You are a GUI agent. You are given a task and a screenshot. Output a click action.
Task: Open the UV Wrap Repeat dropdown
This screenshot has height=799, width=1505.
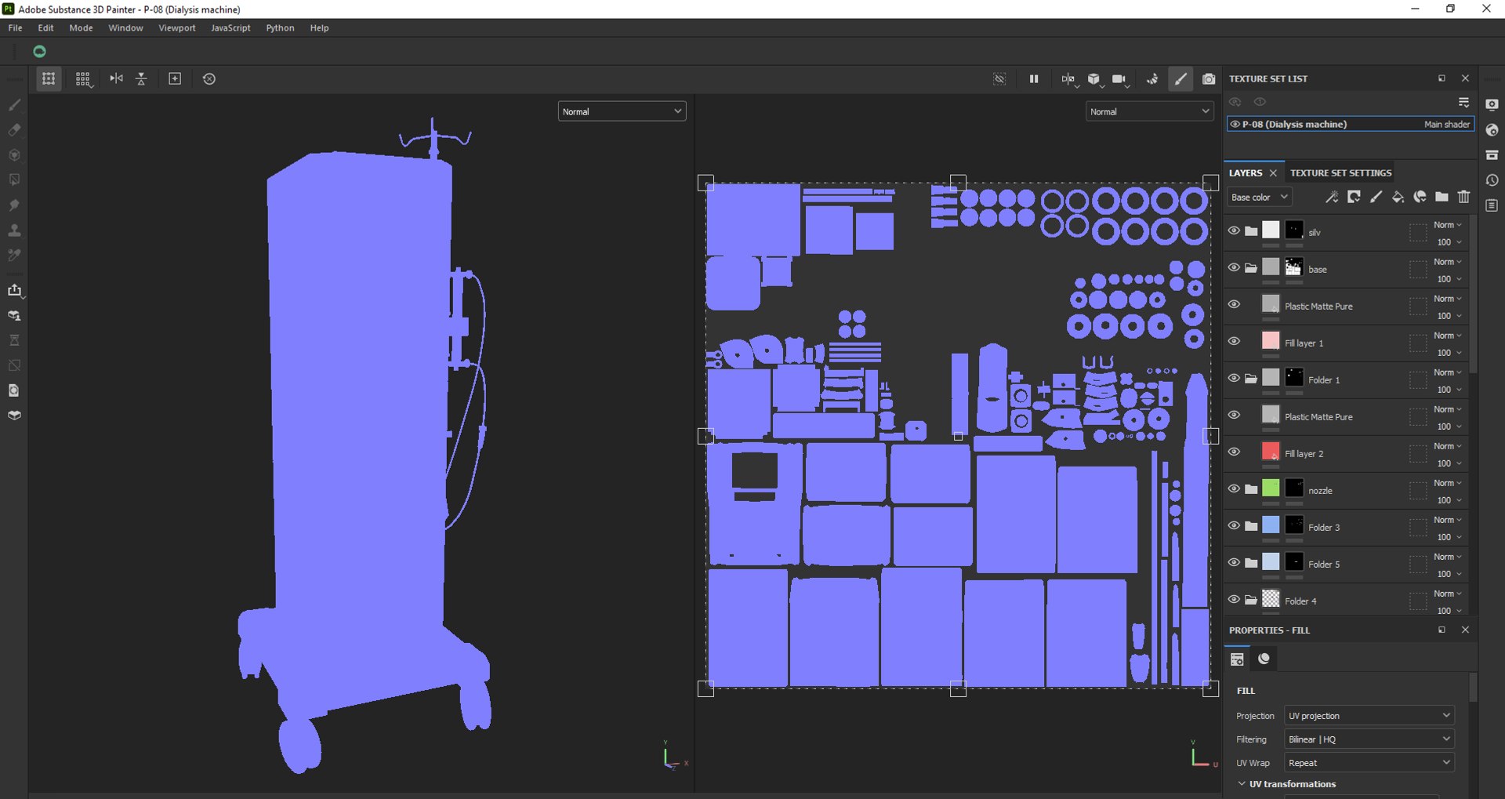pyautogui.click(x=1369, y=763)
